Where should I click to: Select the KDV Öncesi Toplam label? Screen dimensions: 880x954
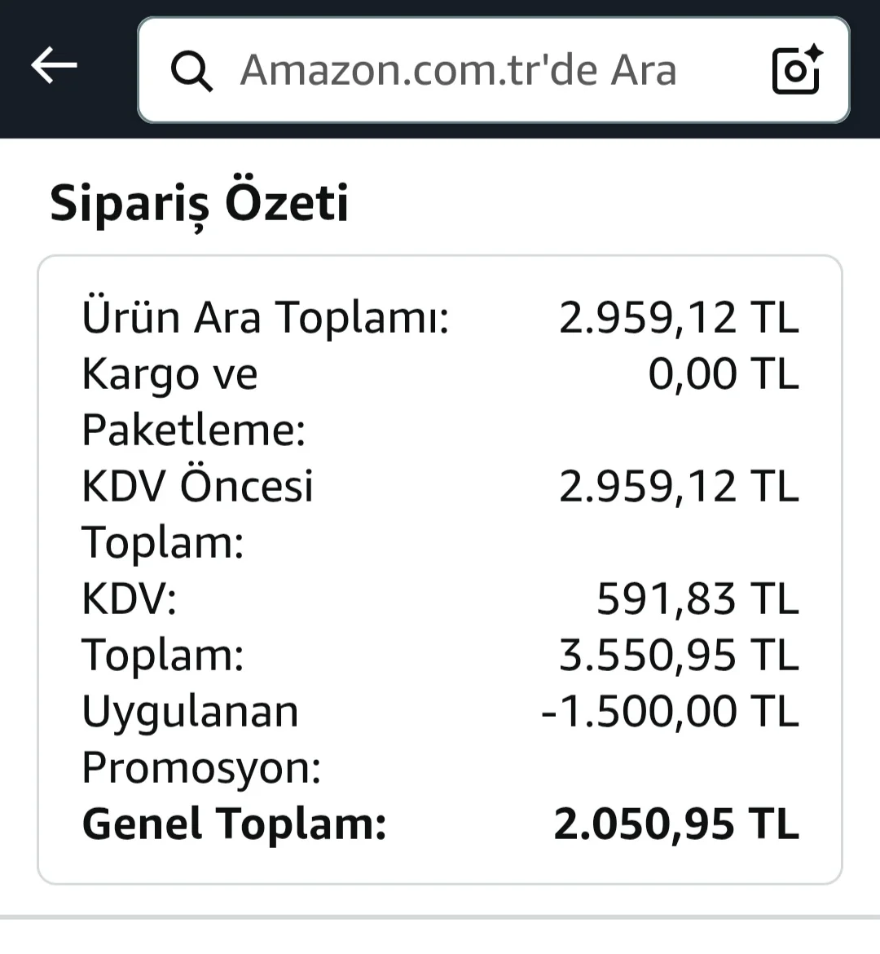197,514
